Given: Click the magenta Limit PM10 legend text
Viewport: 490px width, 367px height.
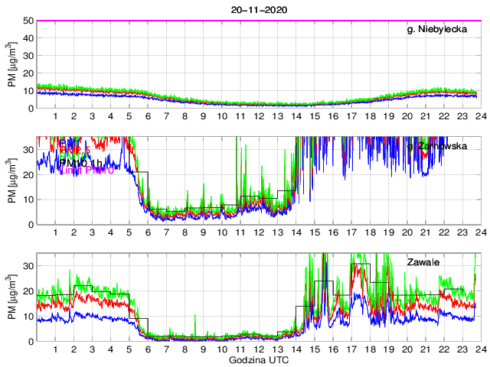Looking at the screenshot, I should coord(87,171).
